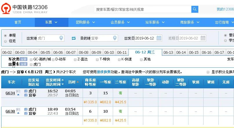Viewport: 234px width, 128px height.
Task: Click G634 business seat count 3
Action: click(90, 93)
